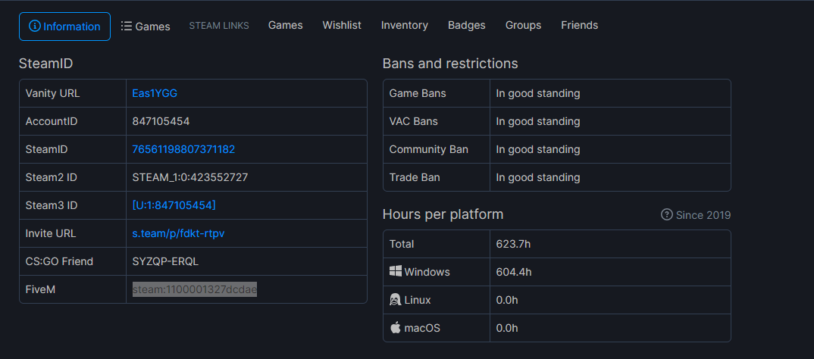The width and height of the screenshot is (814, 359).
Task: Click the Steam3 ID [U:1:847105454] link
Action: [174, 205]
